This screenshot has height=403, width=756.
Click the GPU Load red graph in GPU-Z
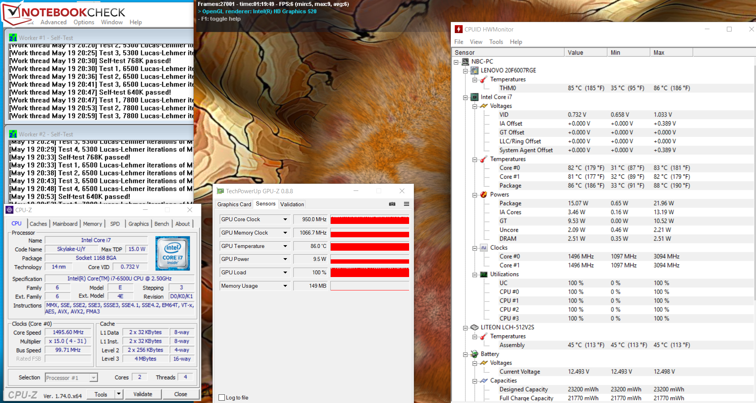click(x=370, y=273)
